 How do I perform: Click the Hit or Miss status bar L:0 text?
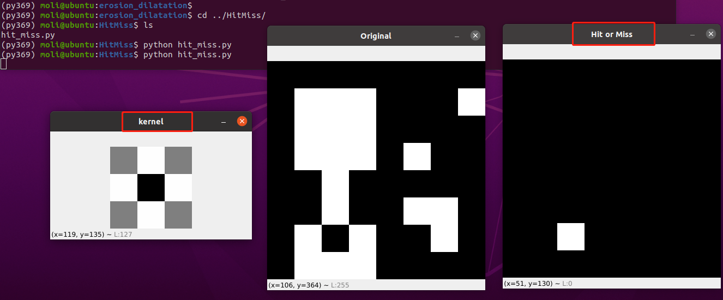click(x=567, y=283)
